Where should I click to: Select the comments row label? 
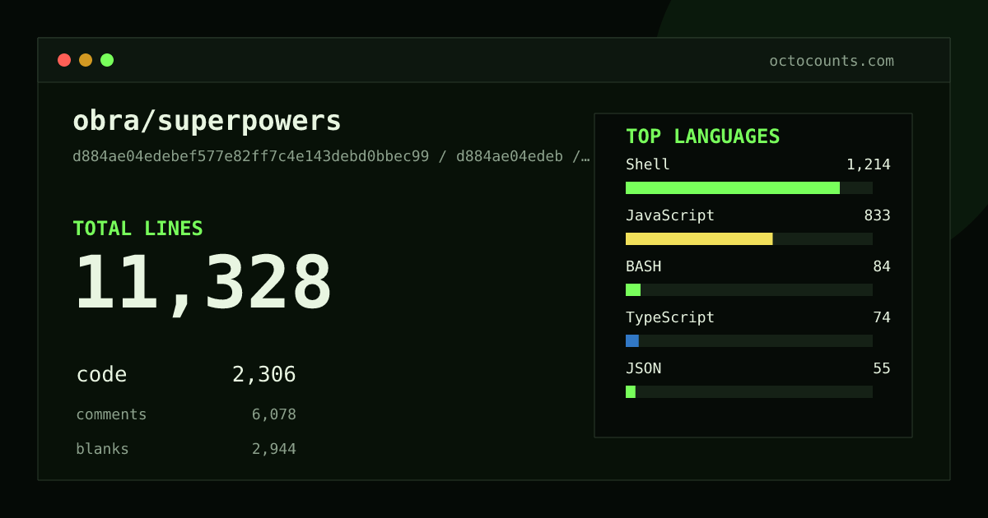click(111, 414)
